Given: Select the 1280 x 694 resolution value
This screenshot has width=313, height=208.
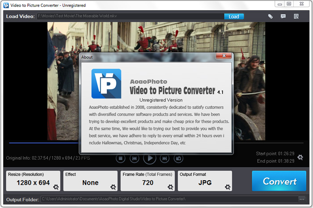Looking at the screenshot, I should click(x=33, y=183).
